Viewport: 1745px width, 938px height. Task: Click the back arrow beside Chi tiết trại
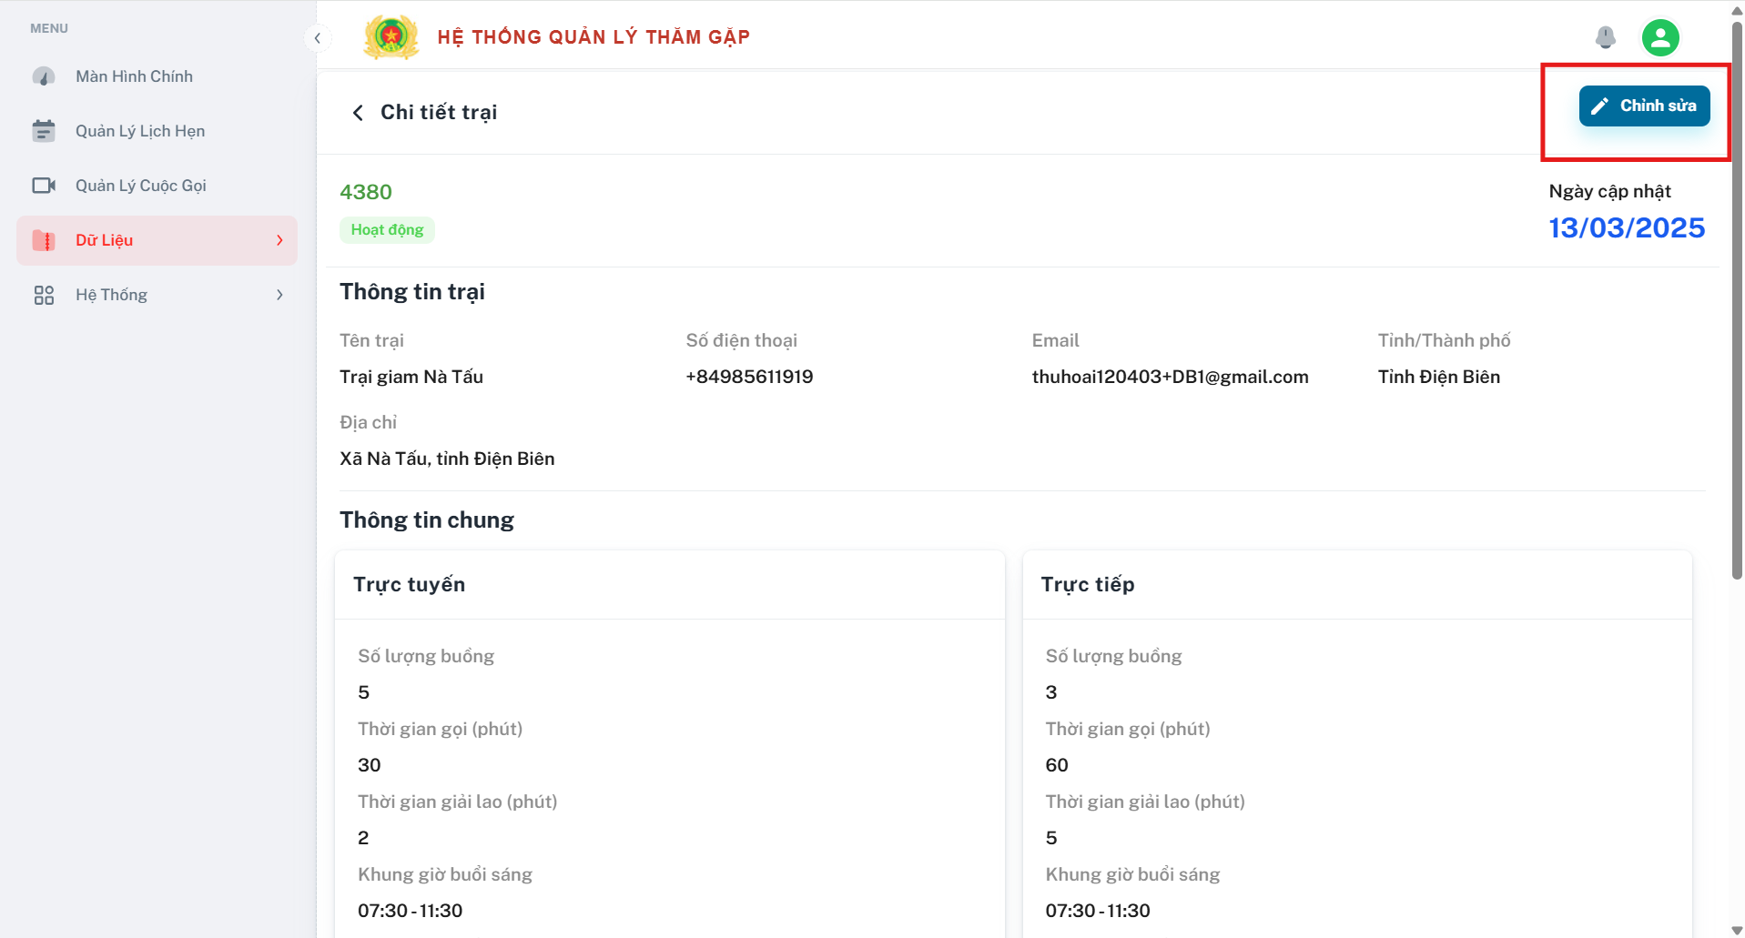coord(358,112)
